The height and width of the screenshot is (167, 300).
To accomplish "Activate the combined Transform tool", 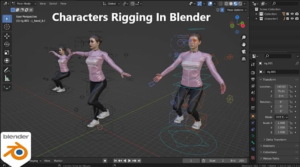I will point(7,61).
